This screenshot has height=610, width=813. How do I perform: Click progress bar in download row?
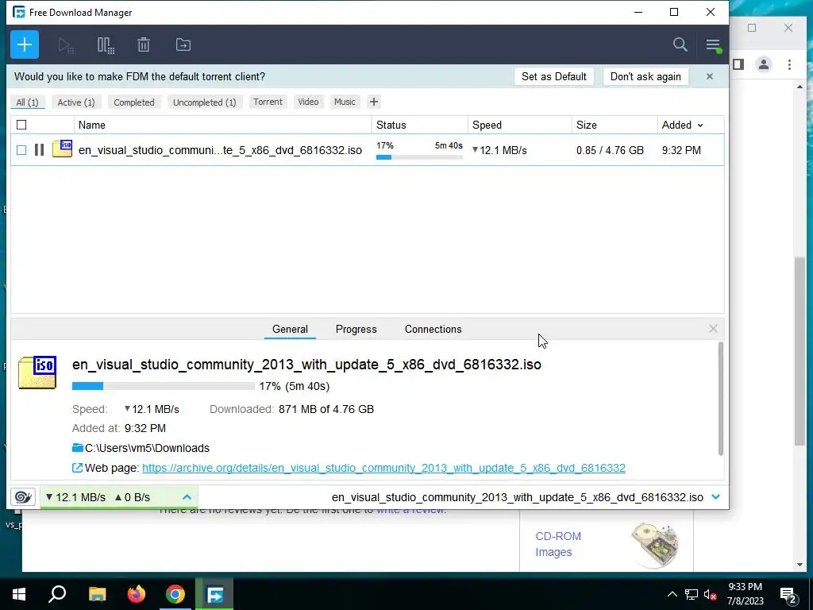coord(419,157)
